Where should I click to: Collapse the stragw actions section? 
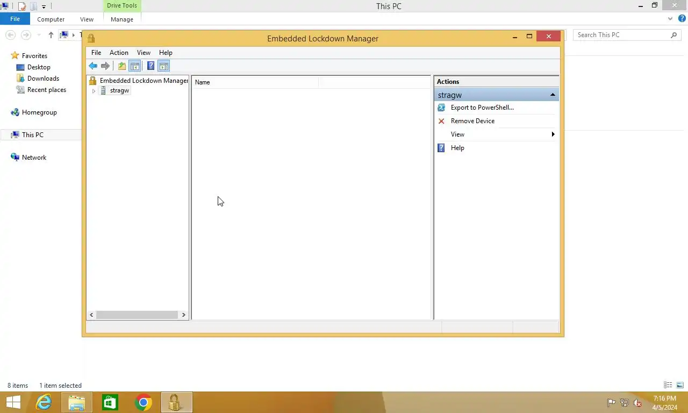pyautogui.click(x=553, y=95)
